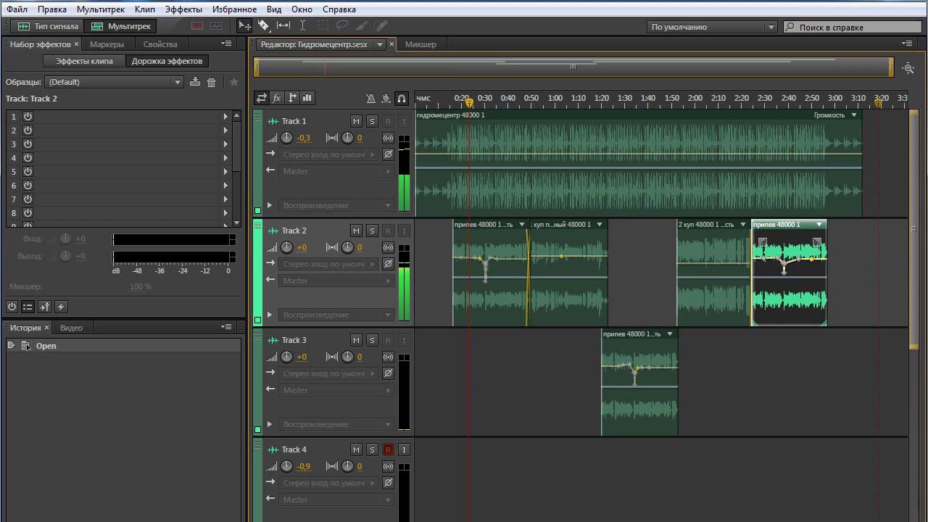Toggle the effects list view icon
The height and width of the screenshot is (522, 928).
(28, 307)
